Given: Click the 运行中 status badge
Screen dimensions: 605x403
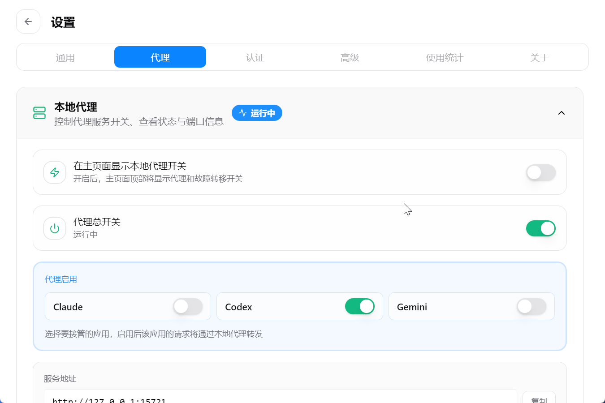Looking at the screenshot, I should [x=257, y=113].
